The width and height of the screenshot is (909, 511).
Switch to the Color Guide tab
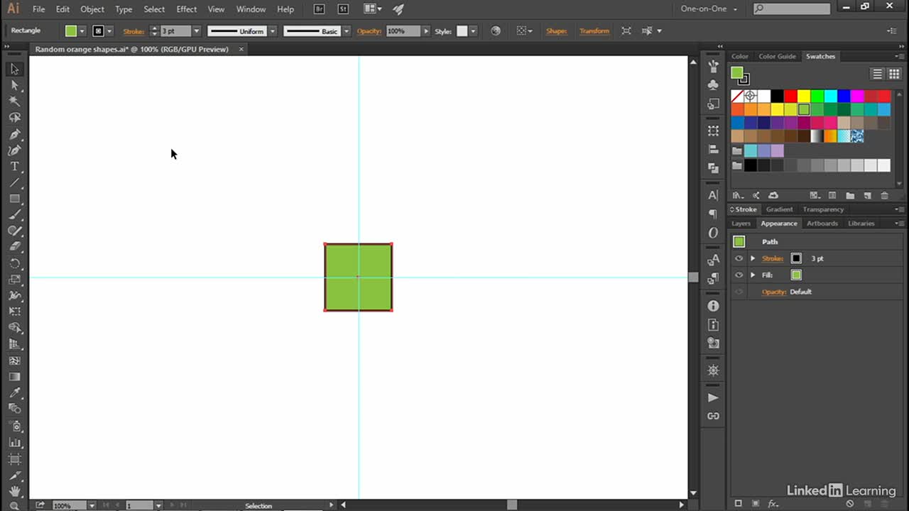777,56
